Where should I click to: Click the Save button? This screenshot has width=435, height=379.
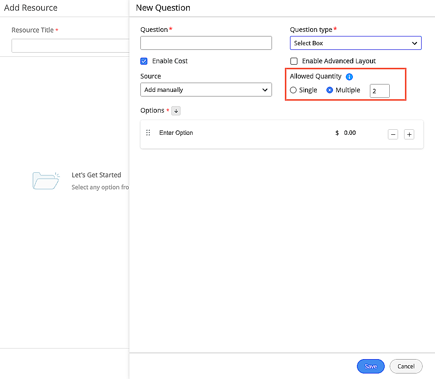(370, 366)
